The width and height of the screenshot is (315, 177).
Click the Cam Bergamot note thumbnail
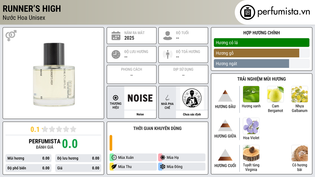click(275, 94)
